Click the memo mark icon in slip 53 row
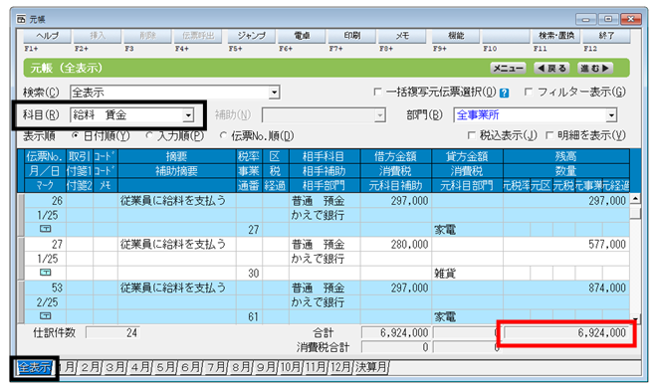655x385 pixels. click(45, 316)
